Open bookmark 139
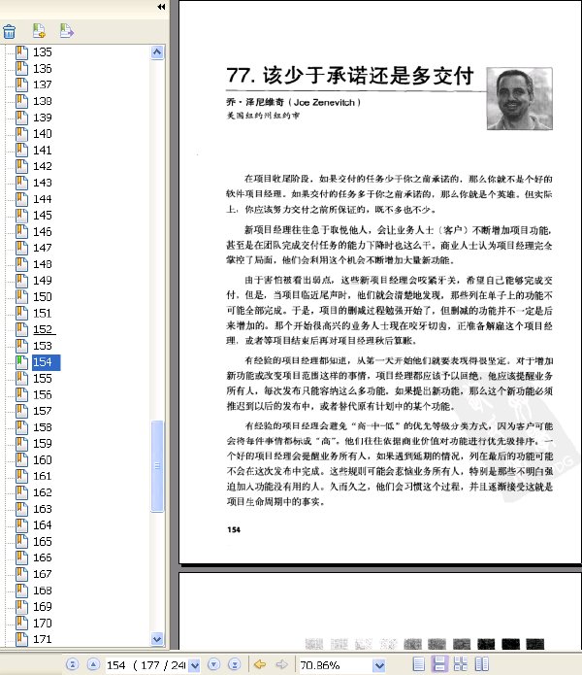 (x=42, y=118)
